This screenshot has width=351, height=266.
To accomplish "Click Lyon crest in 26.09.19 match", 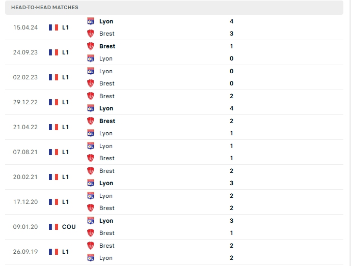I will [91, 258].
